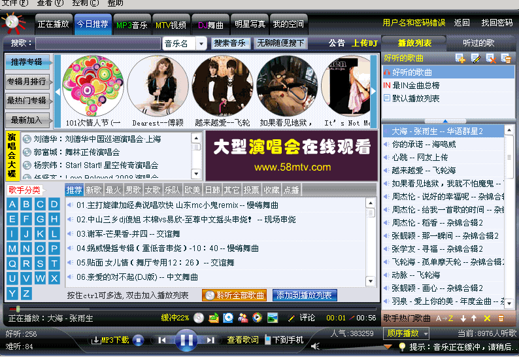The image size is (519, 357).
Task: Select 默认播放列表 in playlist panel
Action: pyautogui.click(x=448, y=98)
